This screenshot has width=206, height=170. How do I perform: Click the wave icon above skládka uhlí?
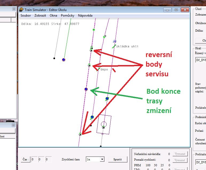pyautogui.click(x=115, y=41)
